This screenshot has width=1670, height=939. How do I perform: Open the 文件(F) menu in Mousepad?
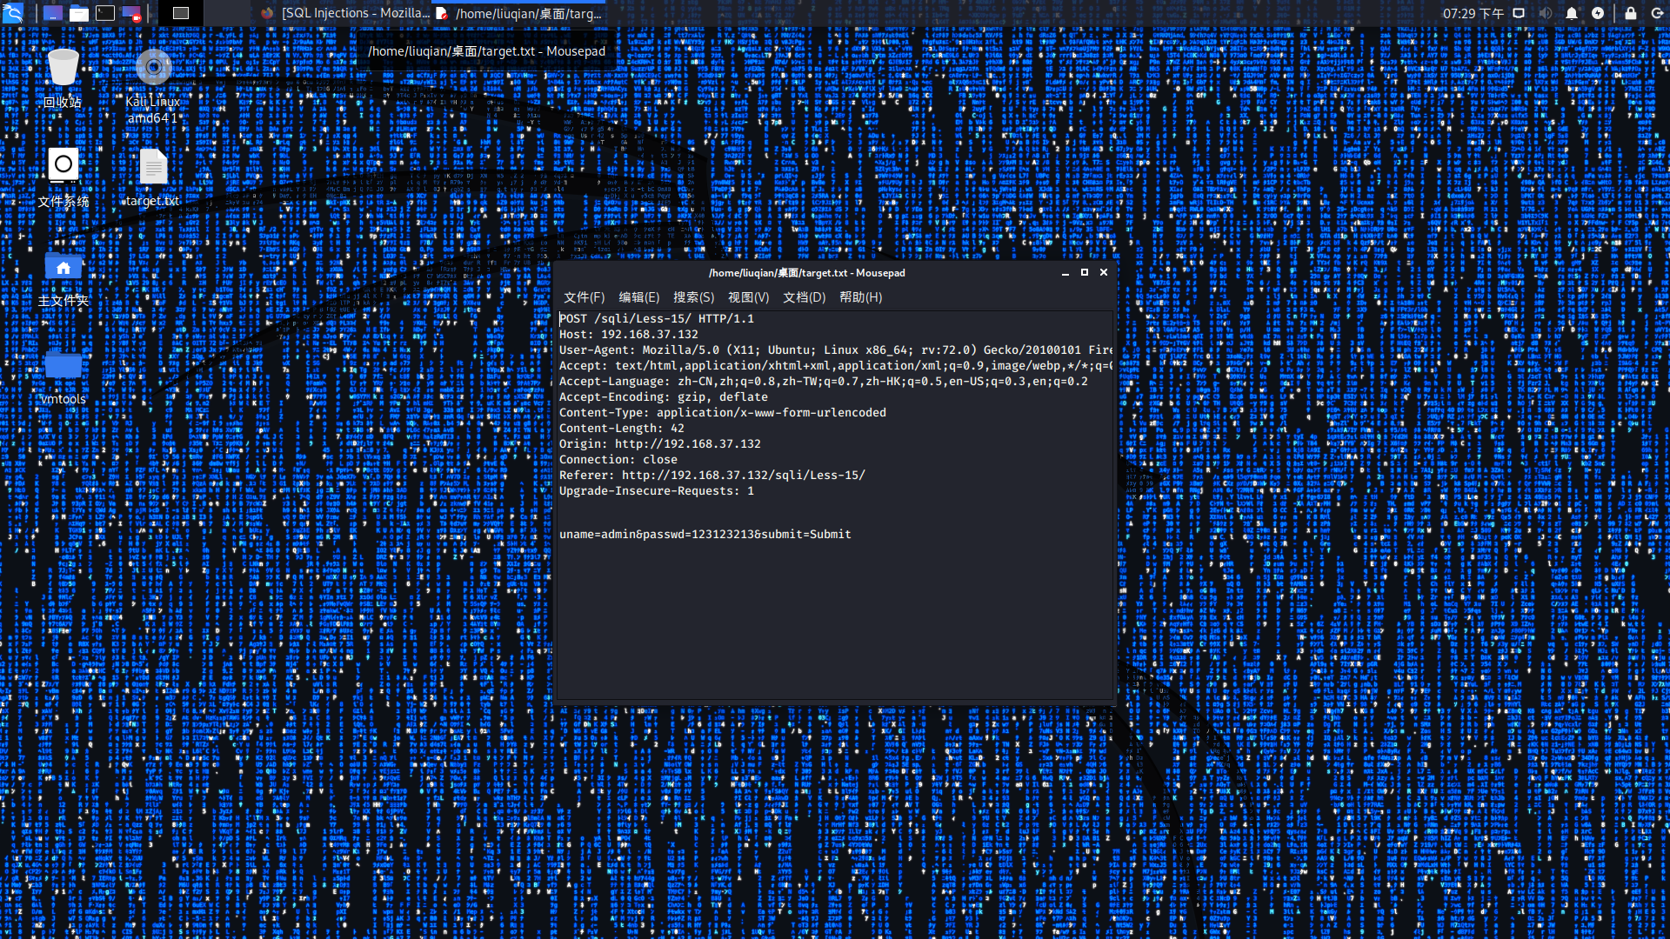[584, 297]
